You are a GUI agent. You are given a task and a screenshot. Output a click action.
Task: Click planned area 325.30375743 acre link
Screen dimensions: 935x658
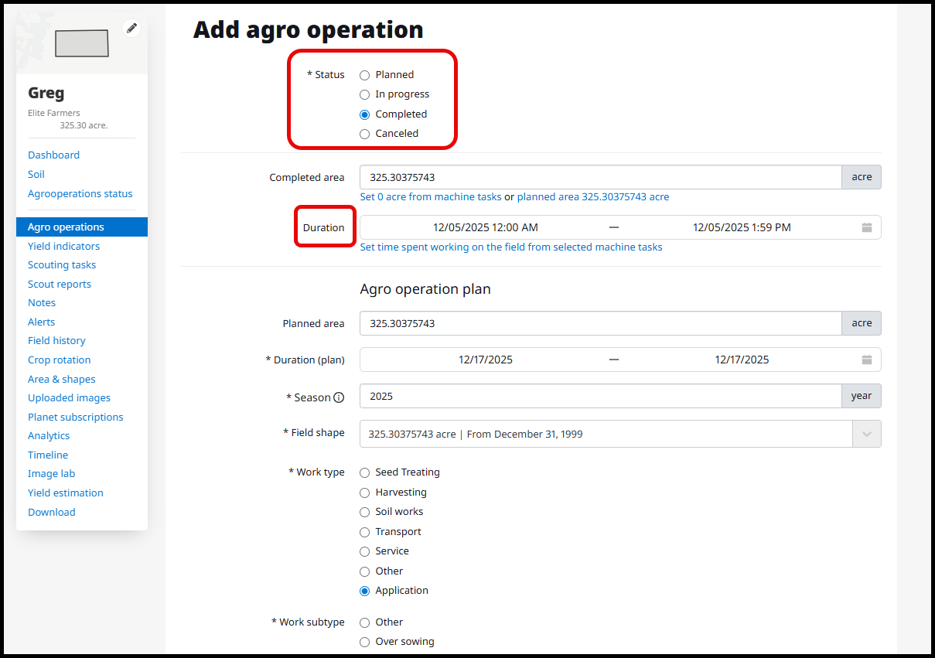pyautogui.click(x=593, y=197)
